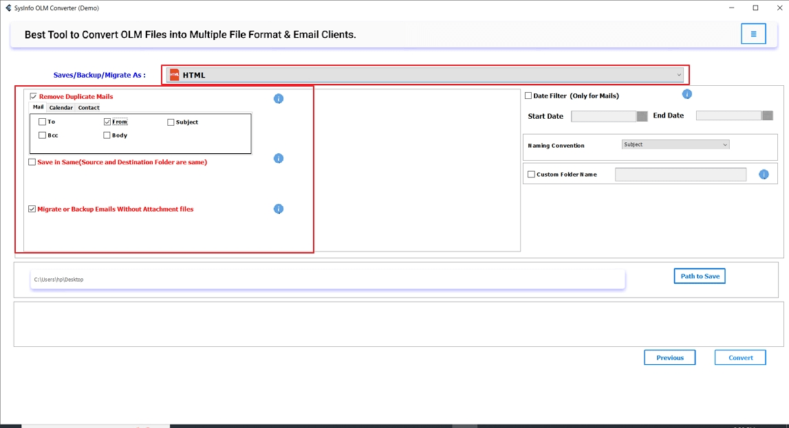Click info icon beside Without Attachment files
The image size is (789, 428).
[279, 208]
